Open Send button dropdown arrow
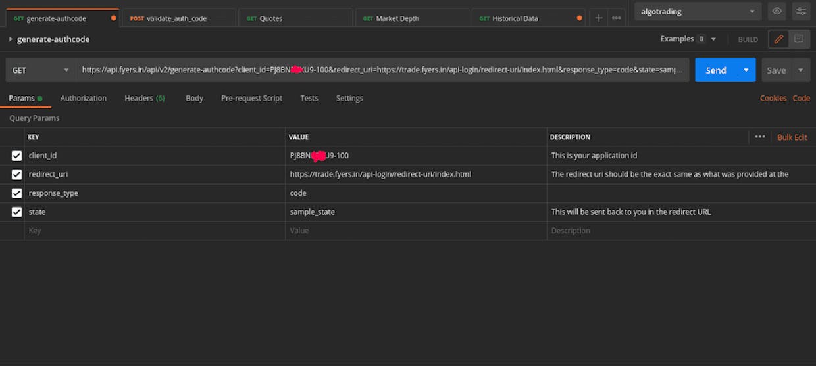The image size is (816, 366). coord(746,70)
